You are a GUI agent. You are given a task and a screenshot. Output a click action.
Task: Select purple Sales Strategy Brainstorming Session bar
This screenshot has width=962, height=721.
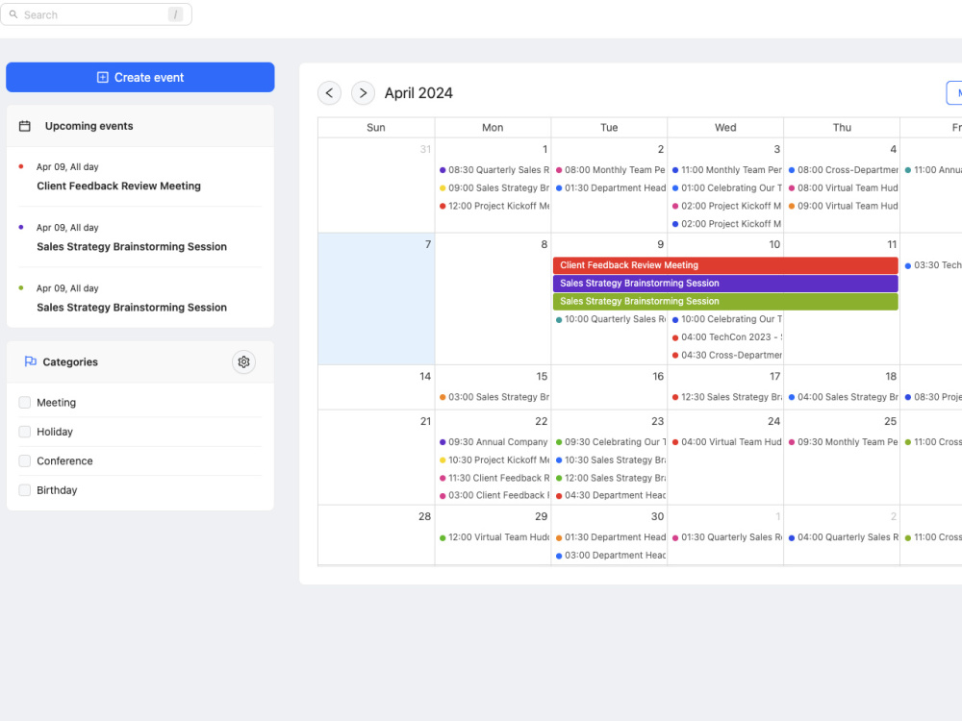(x=725, y=284)
